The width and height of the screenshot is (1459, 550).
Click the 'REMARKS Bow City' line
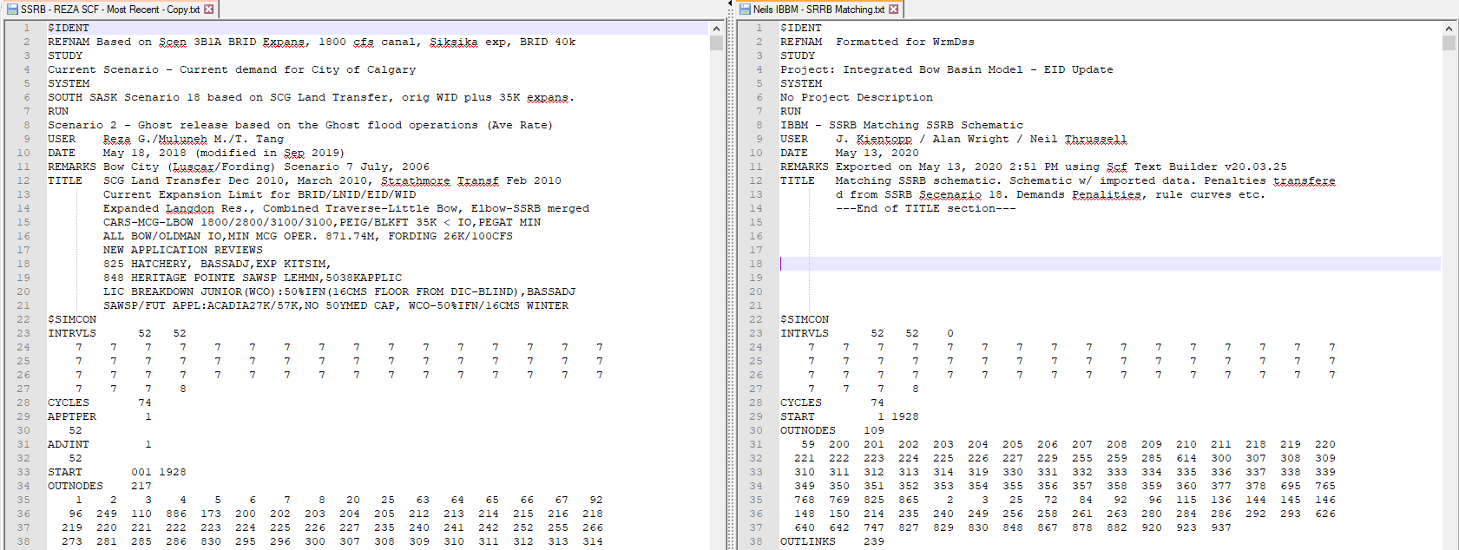(x=239, y=167)
